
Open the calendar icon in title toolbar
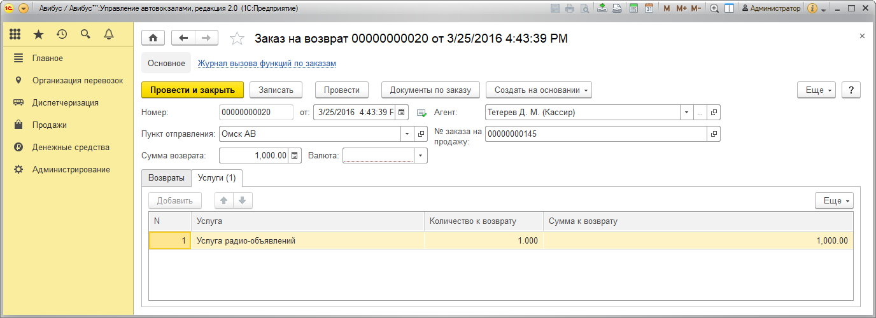[x=649, y=8]
